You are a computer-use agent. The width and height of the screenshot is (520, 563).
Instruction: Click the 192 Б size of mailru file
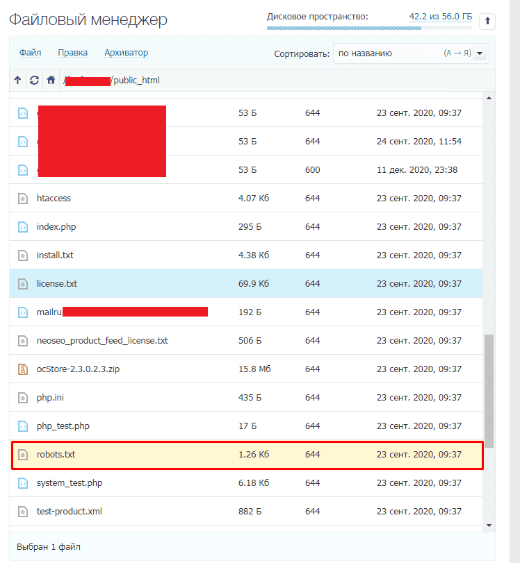(250, 312)
